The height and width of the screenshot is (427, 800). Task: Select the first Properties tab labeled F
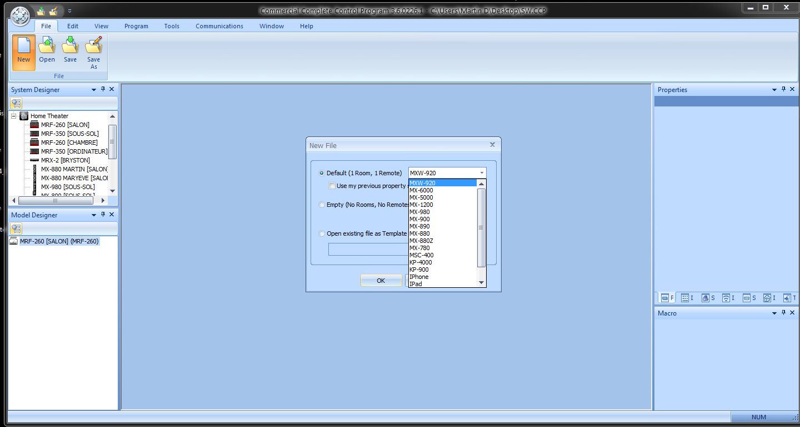pyautogui.click(x=667, y=298)
